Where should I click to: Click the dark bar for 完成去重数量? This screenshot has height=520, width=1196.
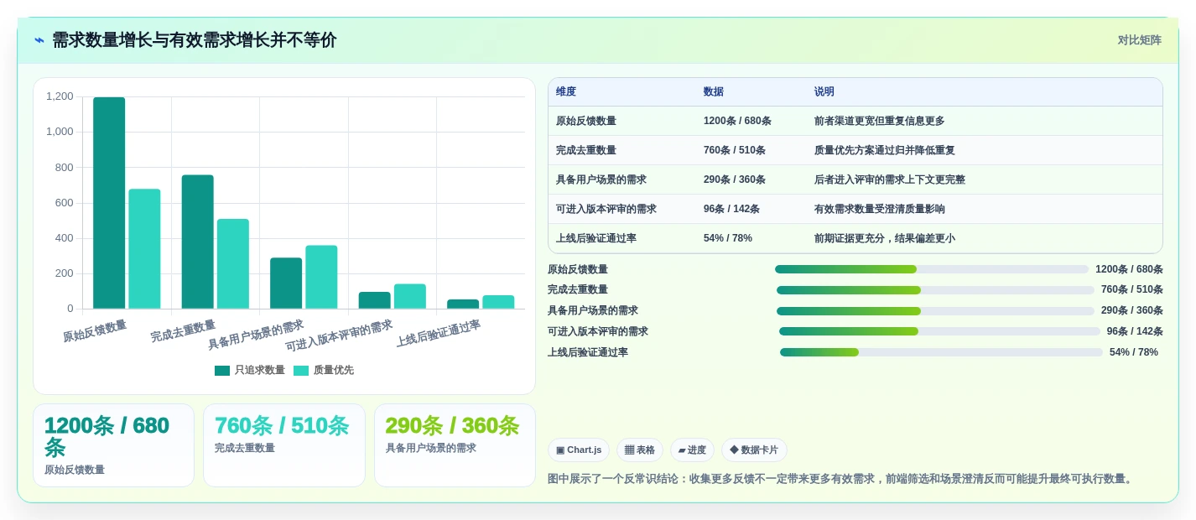click(198, 242)
